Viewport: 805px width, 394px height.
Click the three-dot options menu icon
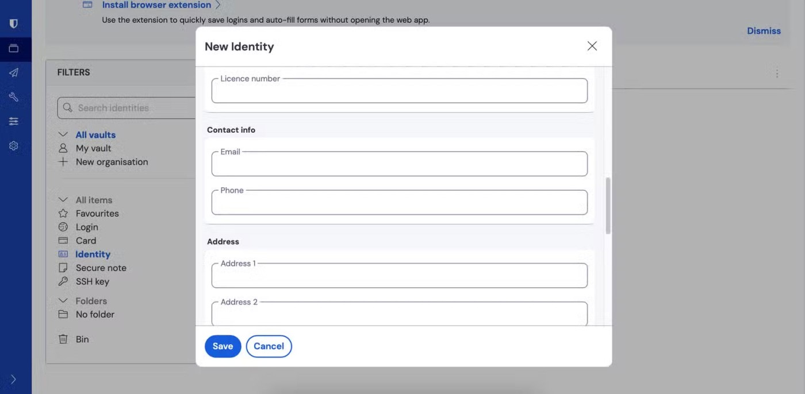tap(777, 74)
